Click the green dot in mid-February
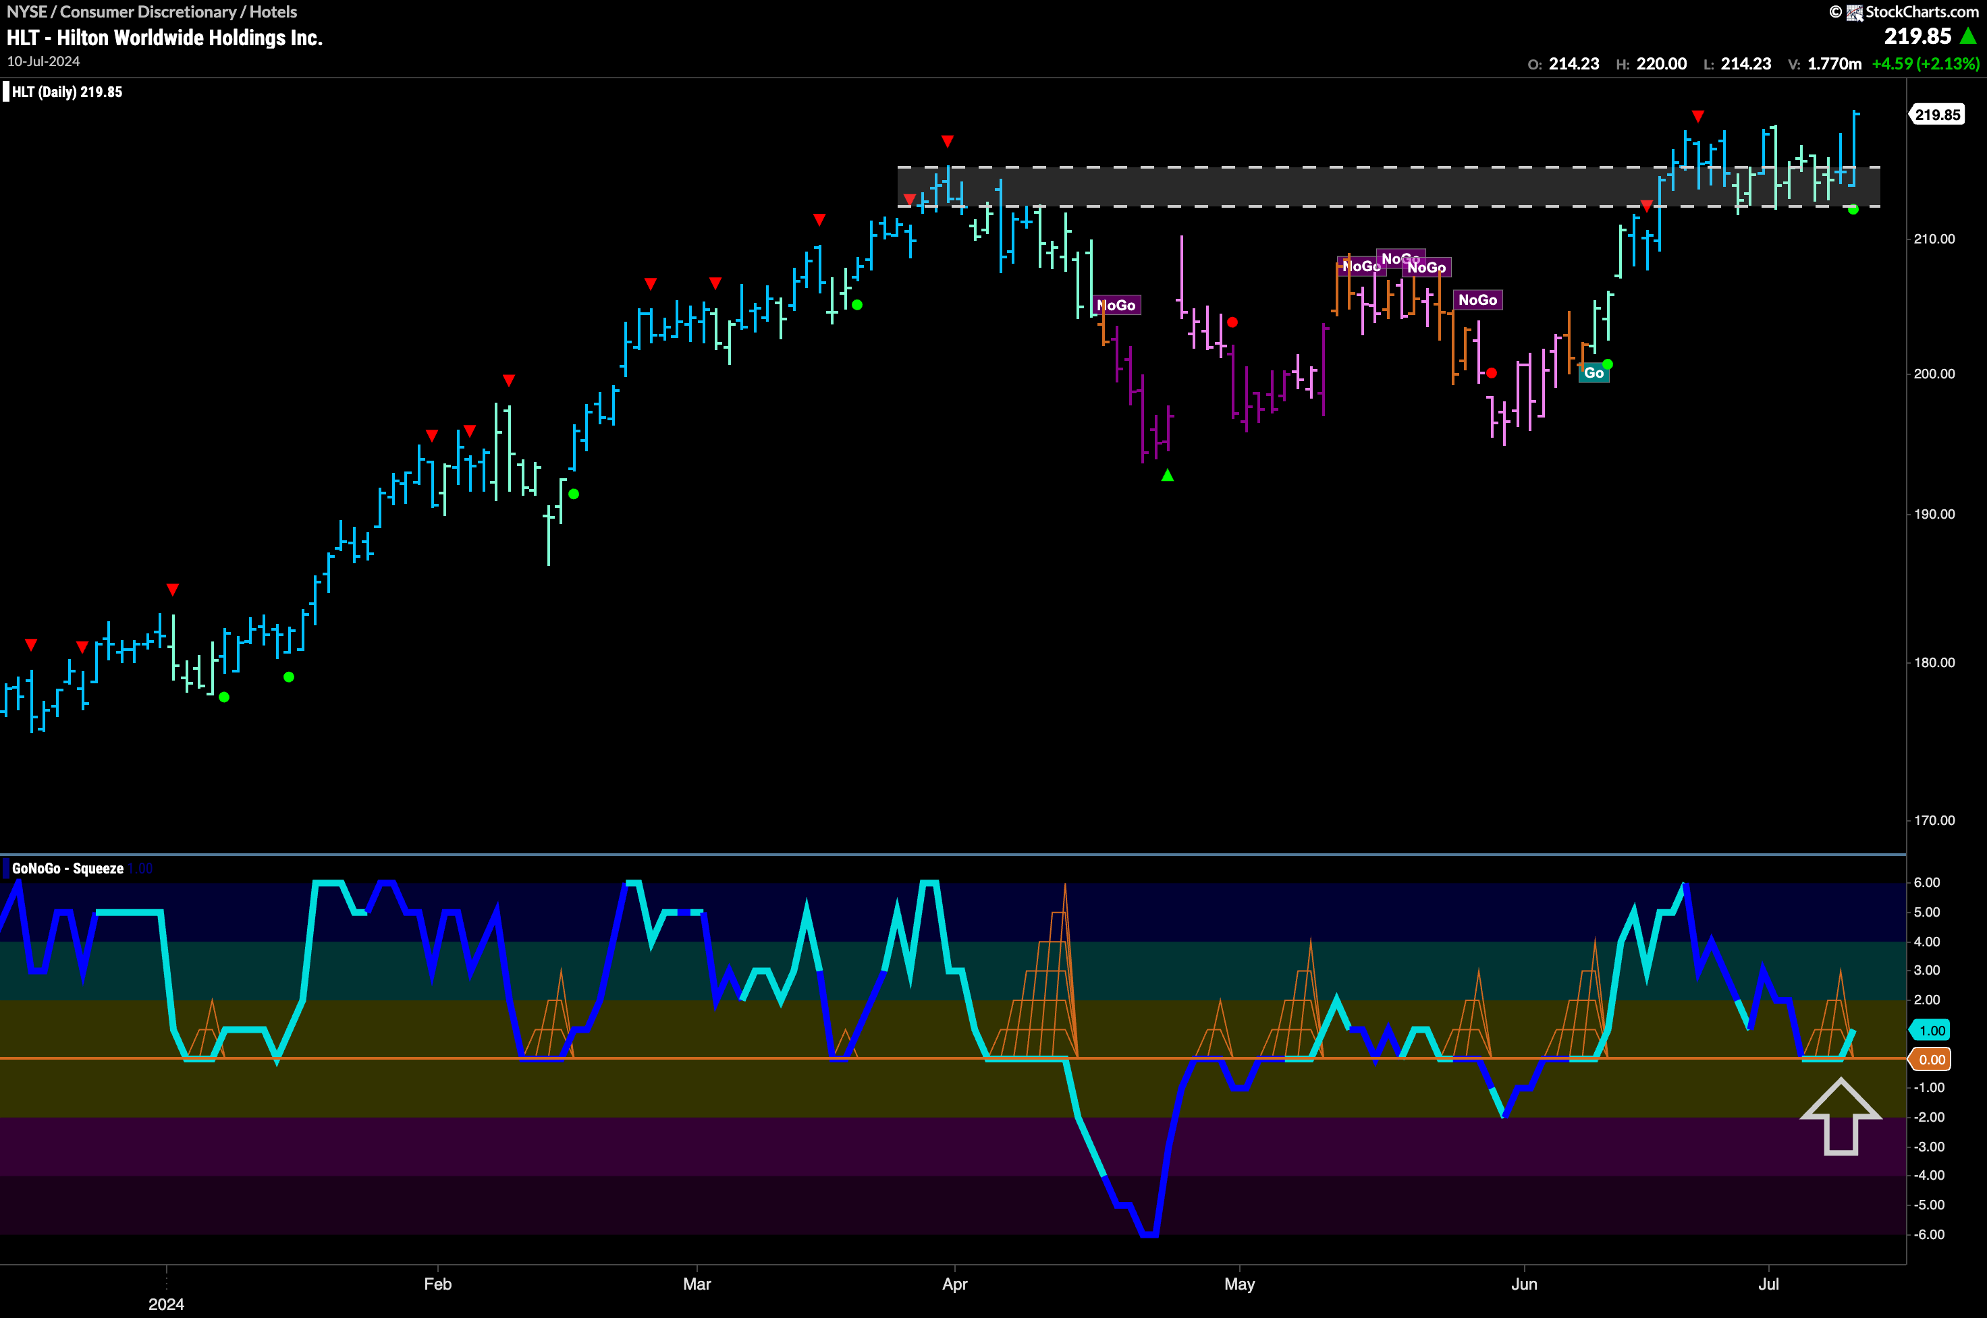This screenshot has height=1318, width=1987. click(x=574, y=494)
